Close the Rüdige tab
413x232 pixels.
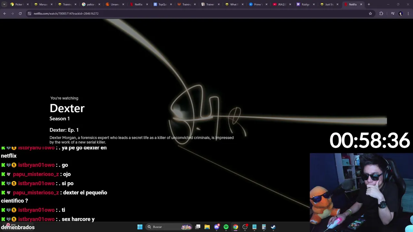[314, 5]
